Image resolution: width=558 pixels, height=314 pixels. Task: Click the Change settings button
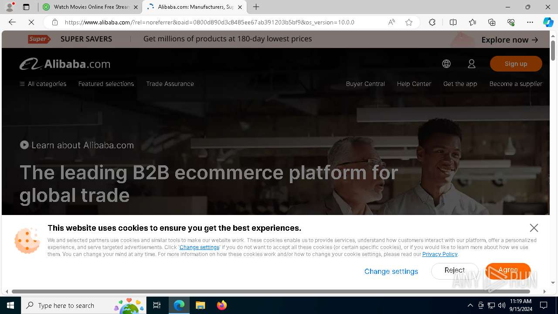[391, 271]
